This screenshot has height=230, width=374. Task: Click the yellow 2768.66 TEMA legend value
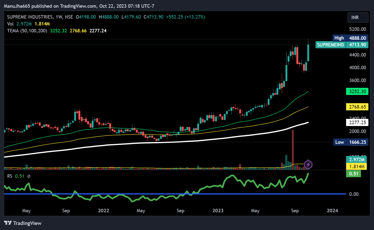(78, 31)
